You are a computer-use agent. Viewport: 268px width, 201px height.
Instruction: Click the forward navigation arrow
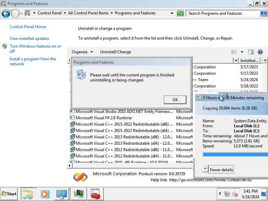(x=15, y=13)
